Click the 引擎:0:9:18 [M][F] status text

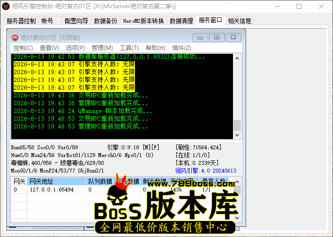(x=133, y=147)
